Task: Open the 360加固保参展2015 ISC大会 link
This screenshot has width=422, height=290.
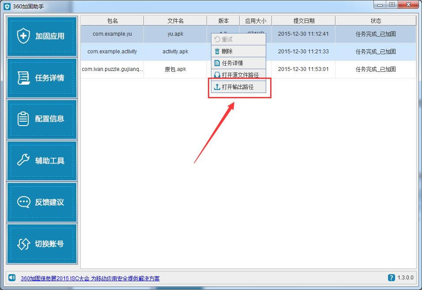Action: coord(90,279)
